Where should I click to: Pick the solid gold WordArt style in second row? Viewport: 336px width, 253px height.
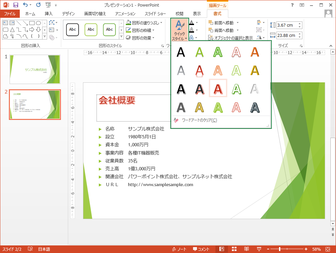click(x=254, y=70)
